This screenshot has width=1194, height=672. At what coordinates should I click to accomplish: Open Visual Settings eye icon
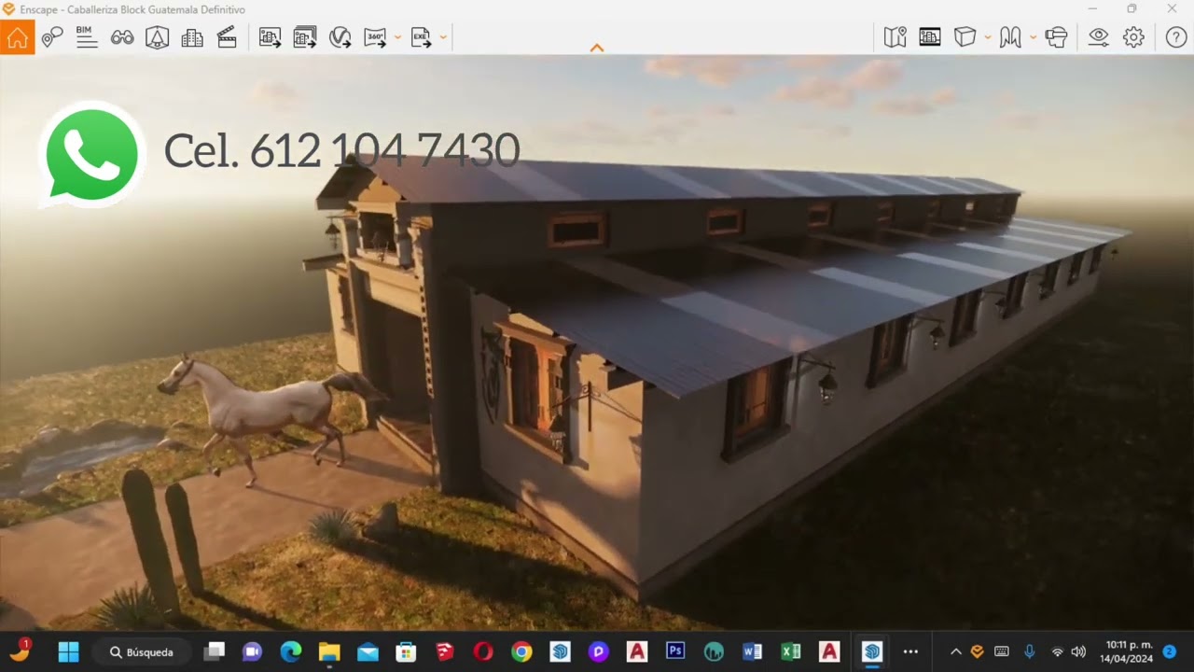click(1099, 37)
